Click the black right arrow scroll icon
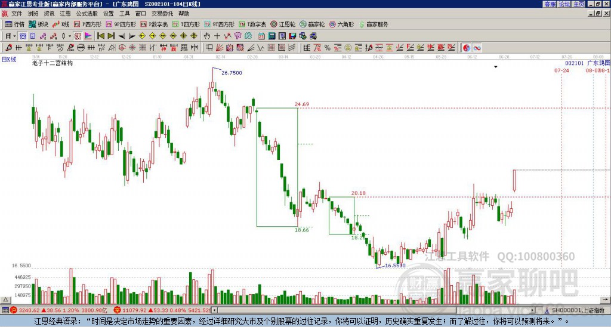This screenshot has height=327, width=611. [x=132, y=36]
